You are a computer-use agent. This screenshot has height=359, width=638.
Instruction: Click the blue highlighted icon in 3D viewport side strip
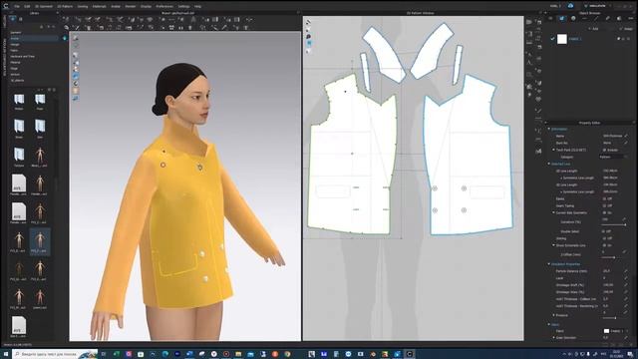point(76,76)
